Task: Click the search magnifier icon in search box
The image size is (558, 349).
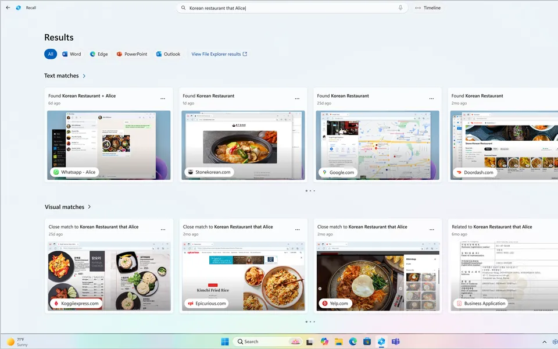Action: point(183,8)
